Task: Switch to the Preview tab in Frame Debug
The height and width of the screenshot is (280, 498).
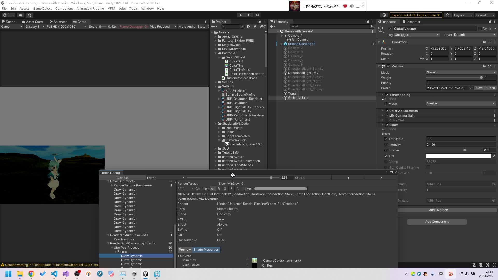Action: 185,249
